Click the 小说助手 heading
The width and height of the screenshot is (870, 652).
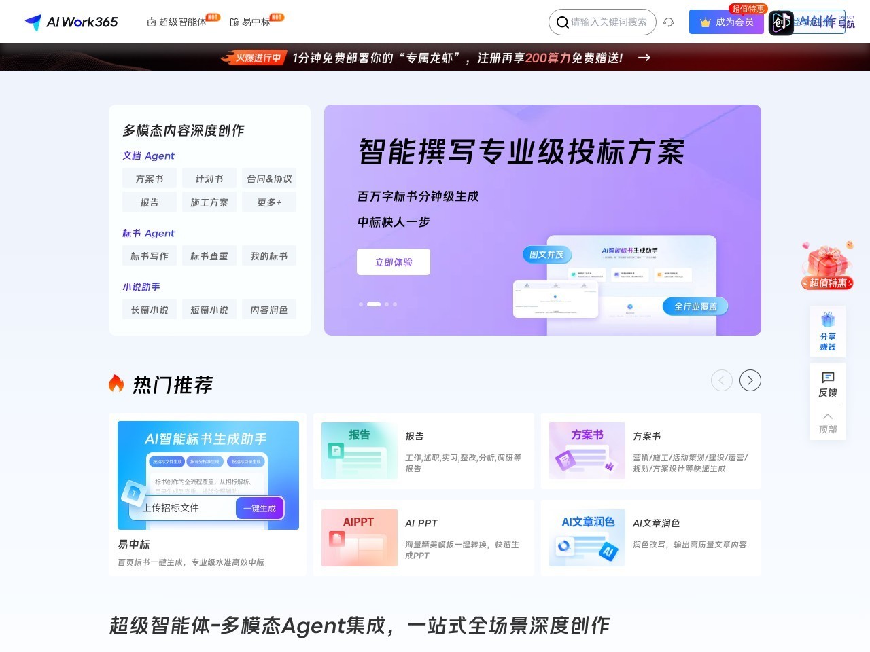point(141,287)
